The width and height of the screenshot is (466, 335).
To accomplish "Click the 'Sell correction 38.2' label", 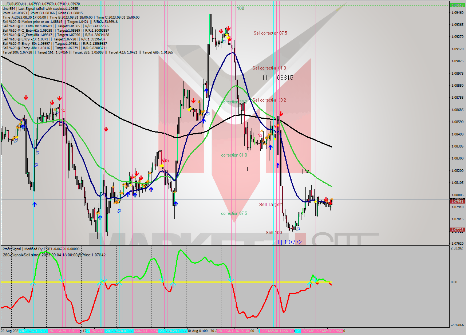I will 269,100.
